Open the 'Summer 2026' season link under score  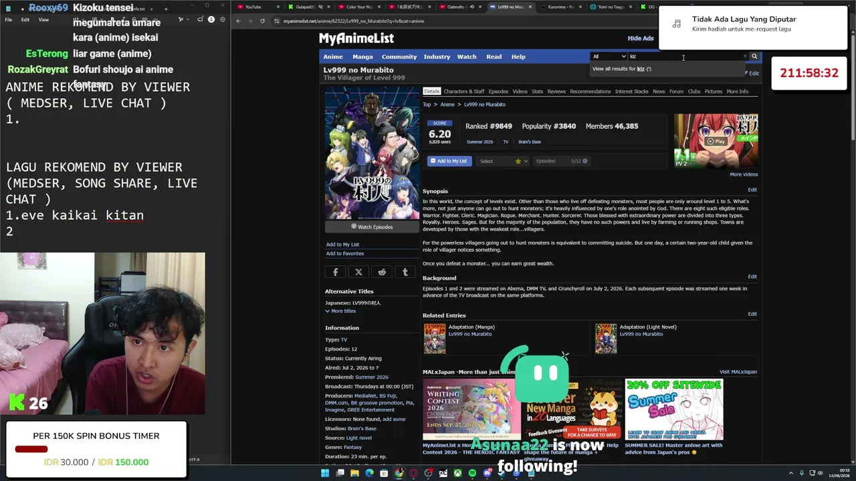(479, 142)
